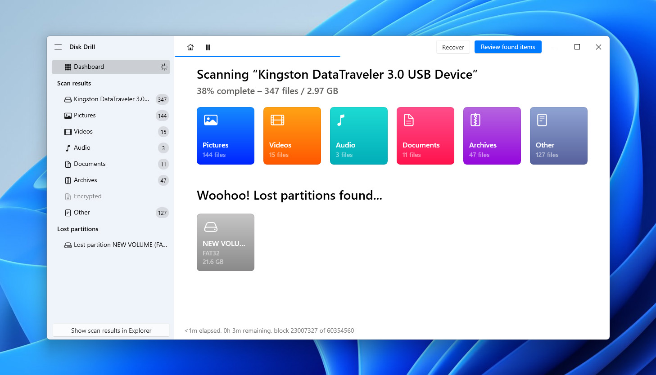
Task: Open the pink Documents 11 files card
Action: point(425,136)
